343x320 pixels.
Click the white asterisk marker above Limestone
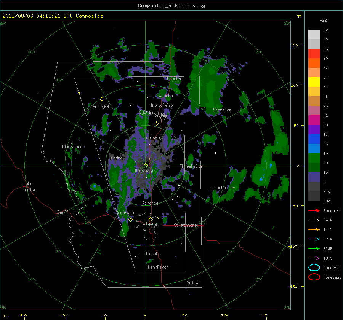[x=72, y=143]
